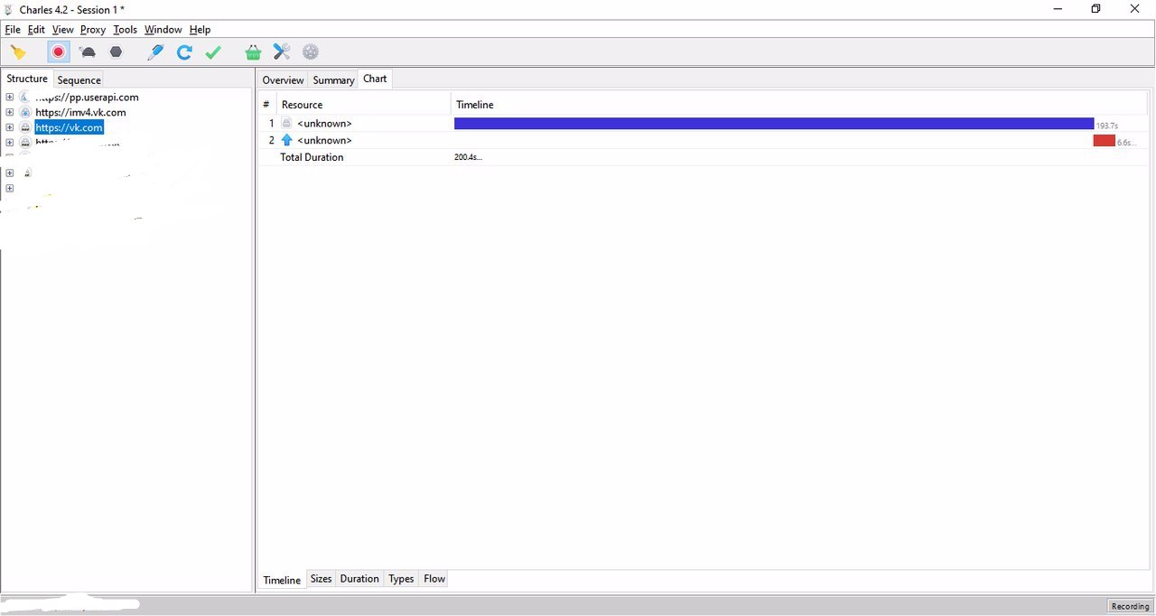The image size is (1156, 616).
Task: Open settings with the gear icon
Action: click(311, 52)
